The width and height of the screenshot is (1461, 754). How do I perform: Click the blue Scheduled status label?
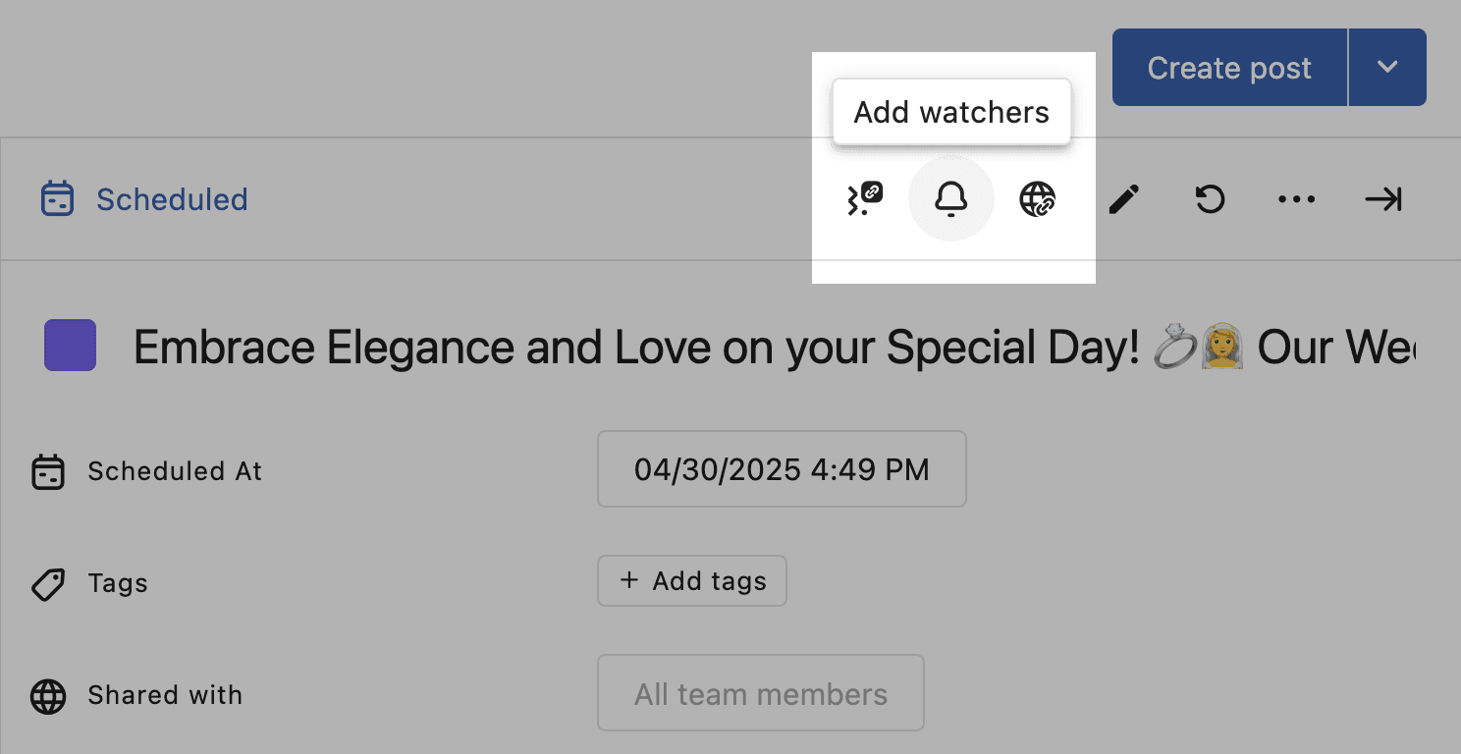[x=172, y=199]
